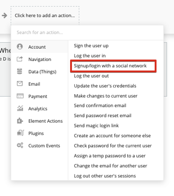Click the Navigation arrow icon
174x196 pixels.
point(20,59)
